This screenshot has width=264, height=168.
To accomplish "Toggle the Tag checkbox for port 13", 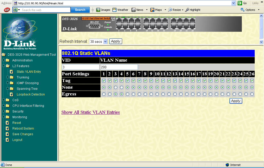I will [x=175, y=81].
